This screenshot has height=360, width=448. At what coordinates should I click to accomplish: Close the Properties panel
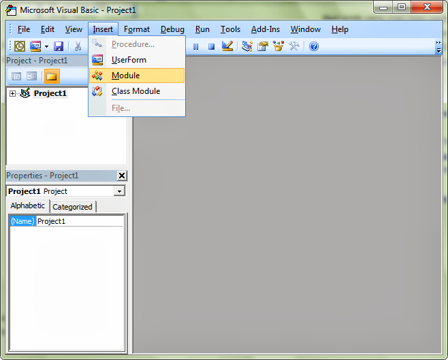coord(122,176)
